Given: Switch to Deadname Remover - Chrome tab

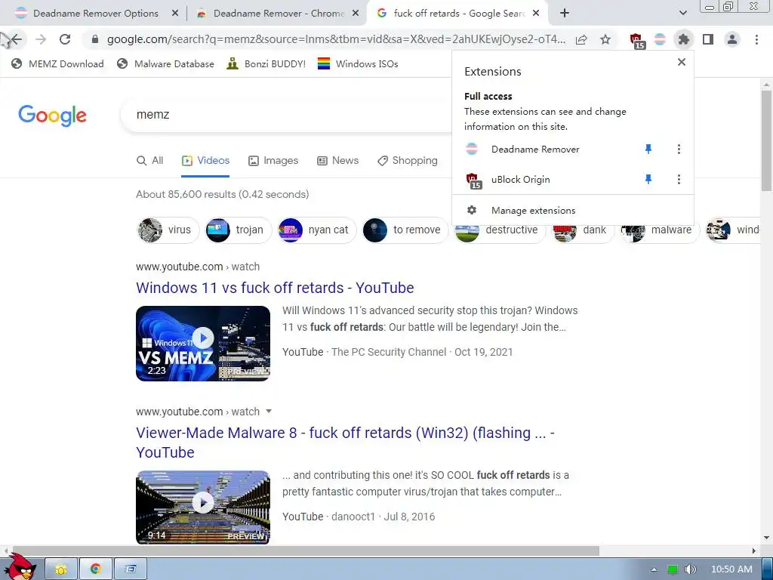Looking at the screenshot, I should click(278, 14).
